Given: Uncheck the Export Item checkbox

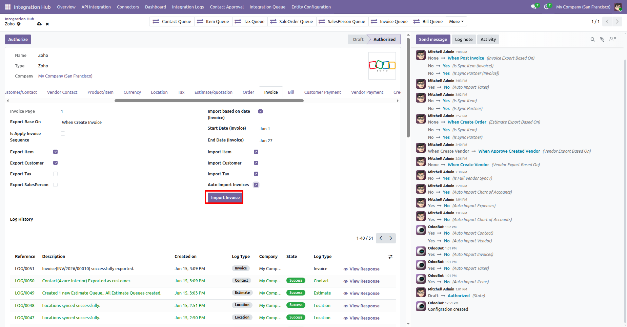Looking at the screenshot, I should [x=55, y=152].
